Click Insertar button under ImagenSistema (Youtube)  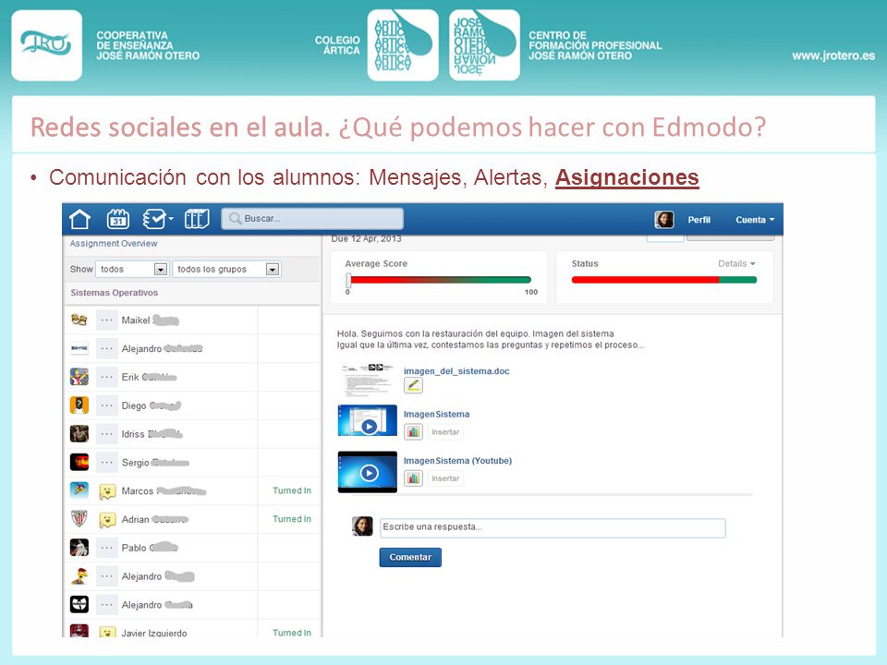tap(445, 478)
